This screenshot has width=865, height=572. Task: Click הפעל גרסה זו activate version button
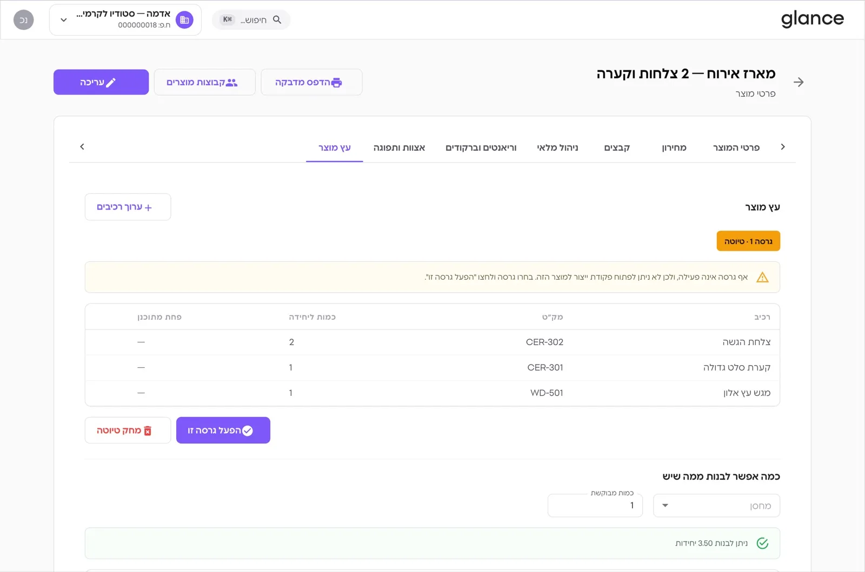click(x=223, y=430)
